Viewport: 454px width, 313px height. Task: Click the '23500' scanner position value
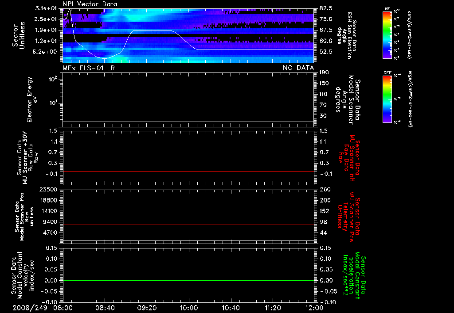point(48,189)
